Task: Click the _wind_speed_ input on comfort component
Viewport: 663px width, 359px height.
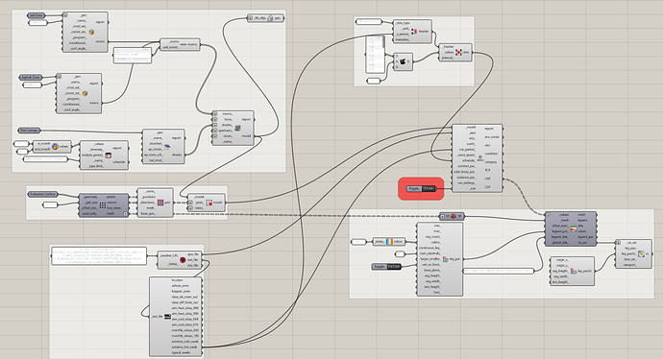Action: pos(466,155)
